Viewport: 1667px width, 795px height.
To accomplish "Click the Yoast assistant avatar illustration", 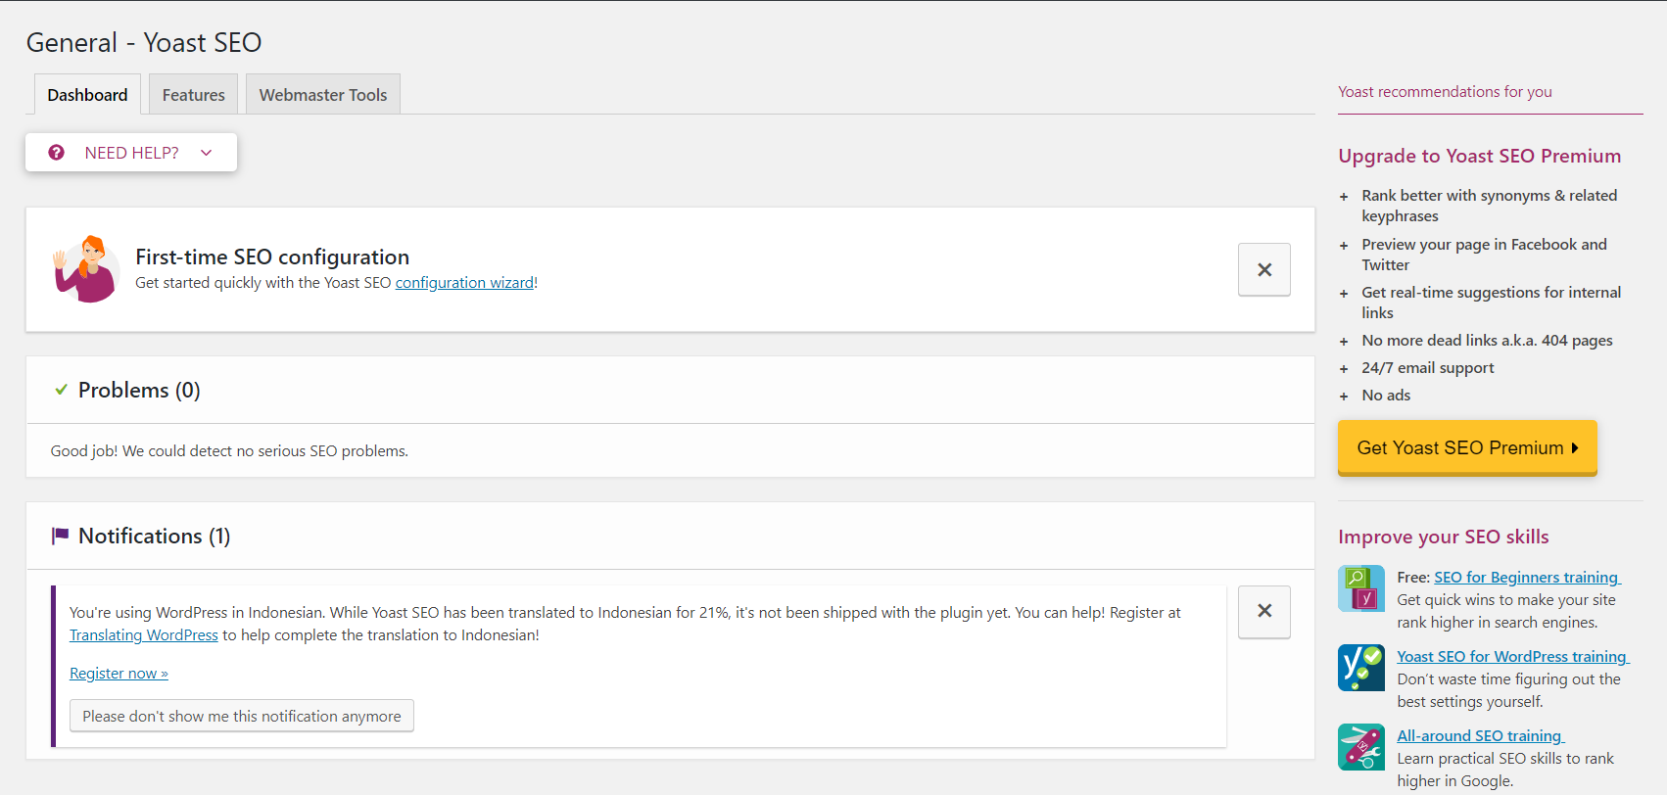I will click(86, 269).
